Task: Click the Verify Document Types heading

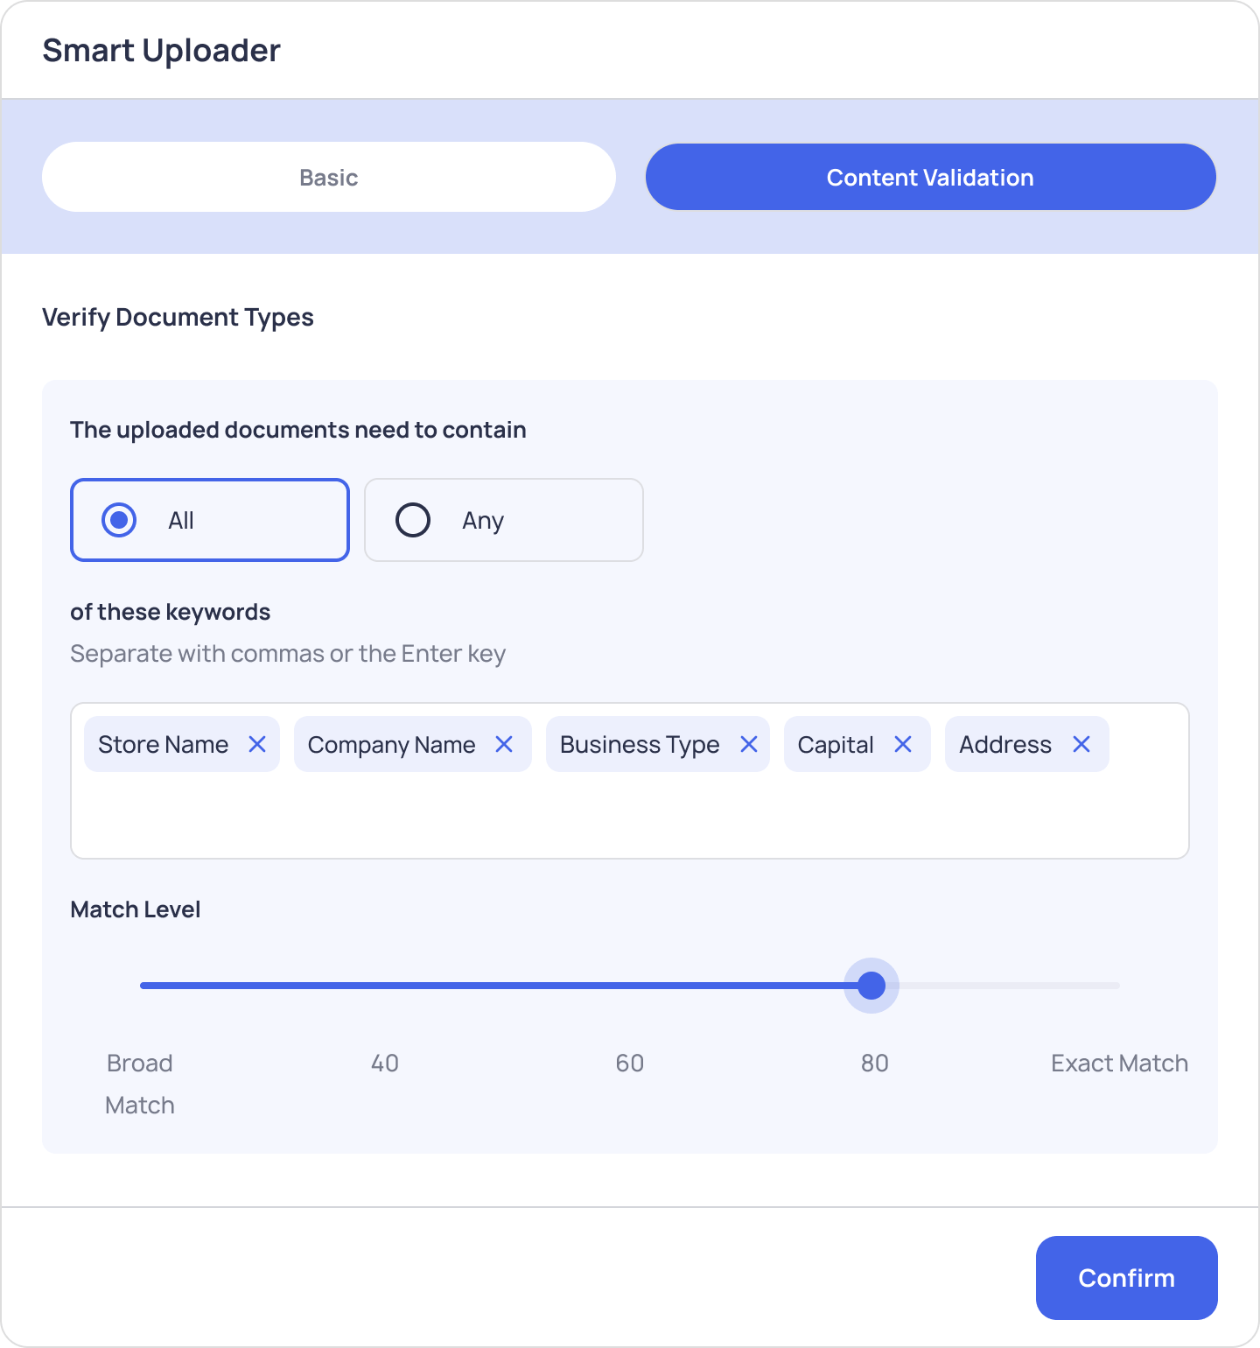Action: (178, 317)
